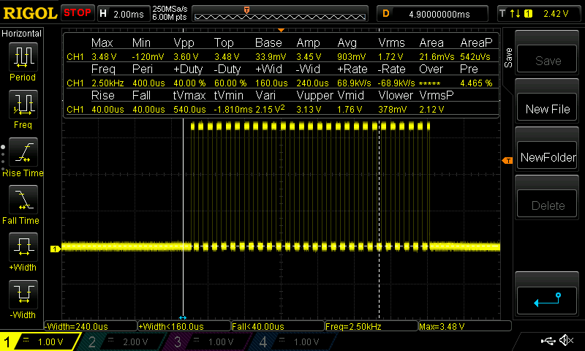The width and height of the screenshot is (585, 351).
Task: Click the Save vertical side tab
Action: [508, 58]
